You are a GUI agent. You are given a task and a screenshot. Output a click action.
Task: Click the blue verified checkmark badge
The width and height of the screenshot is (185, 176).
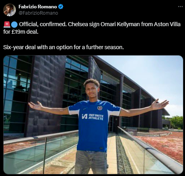61,7
